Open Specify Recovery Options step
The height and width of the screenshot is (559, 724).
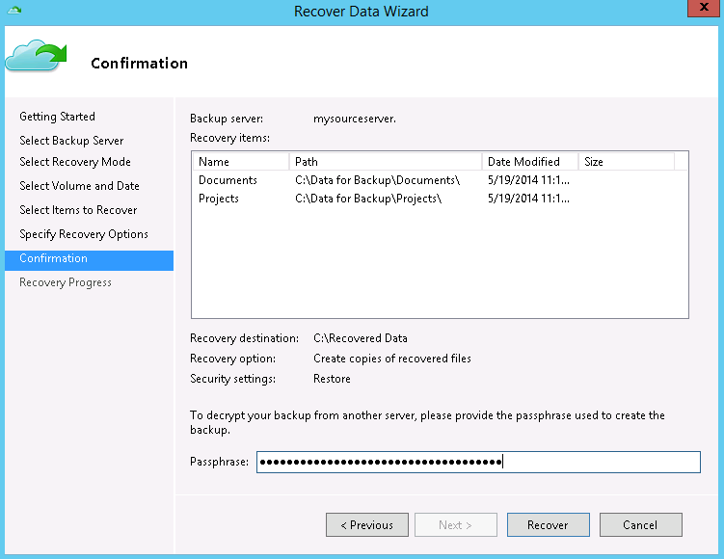pos(84,234)
